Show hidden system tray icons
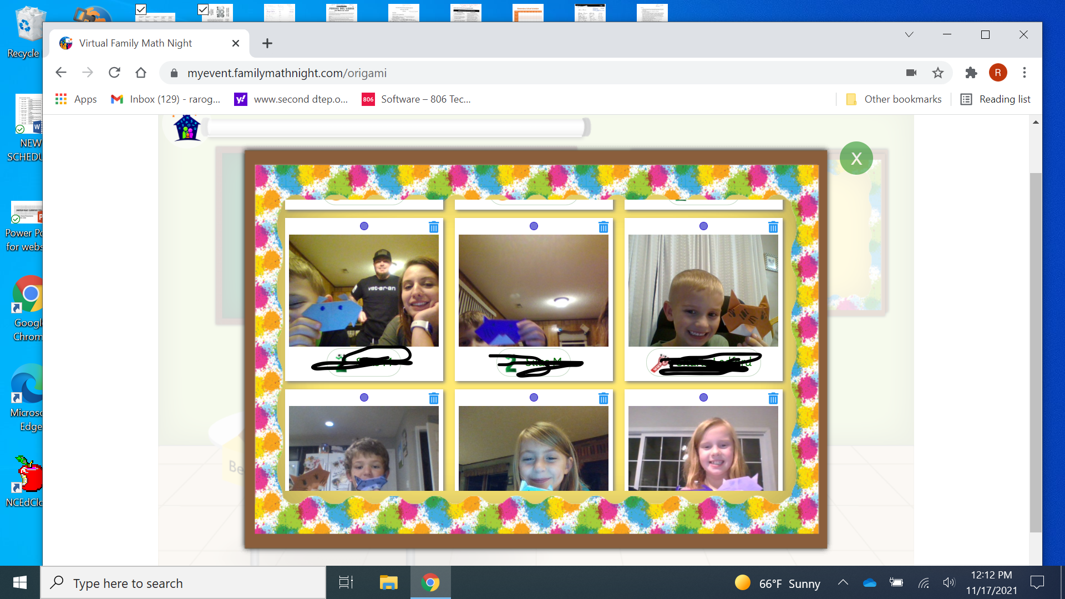The height and width of the screenshot is (599, 1065). [843, 582]
